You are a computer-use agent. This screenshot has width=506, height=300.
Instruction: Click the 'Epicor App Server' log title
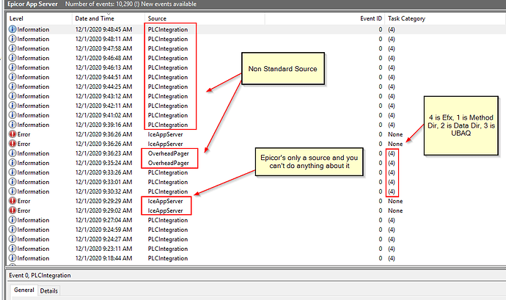32,4
